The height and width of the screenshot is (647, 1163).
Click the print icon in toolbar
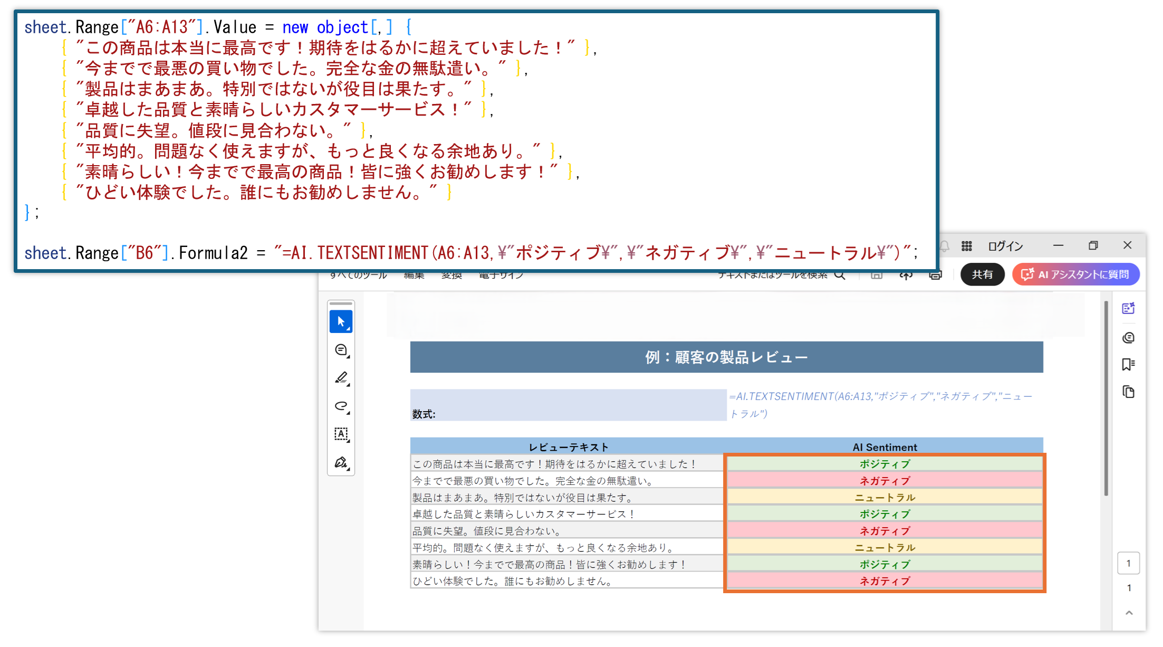click(x=935, y=275)
